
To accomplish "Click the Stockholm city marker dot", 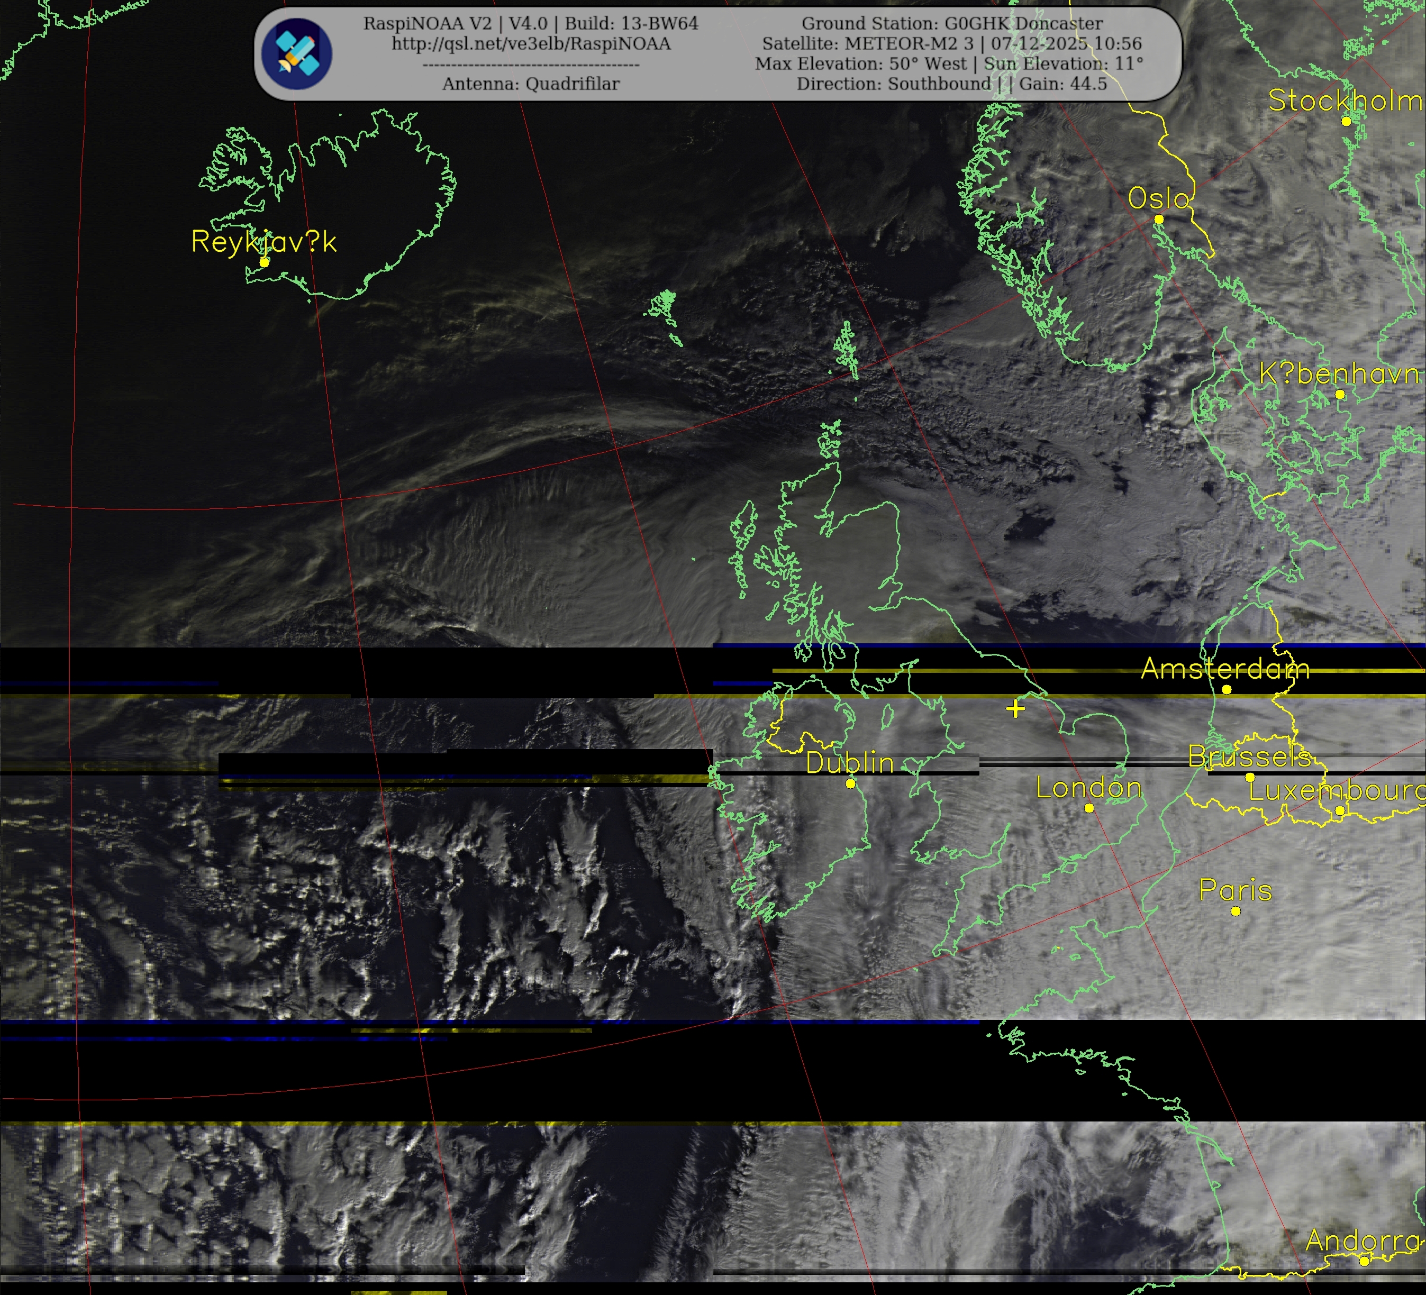I will (x=1346, y=121).
